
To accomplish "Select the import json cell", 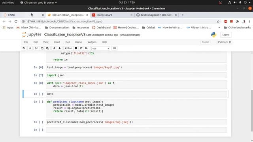I will point(136,75).
